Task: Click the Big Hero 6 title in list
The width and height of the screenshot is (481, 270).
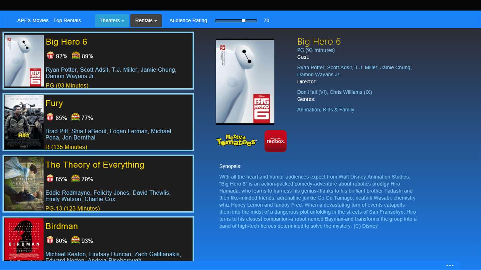Action: click(66, 42)
